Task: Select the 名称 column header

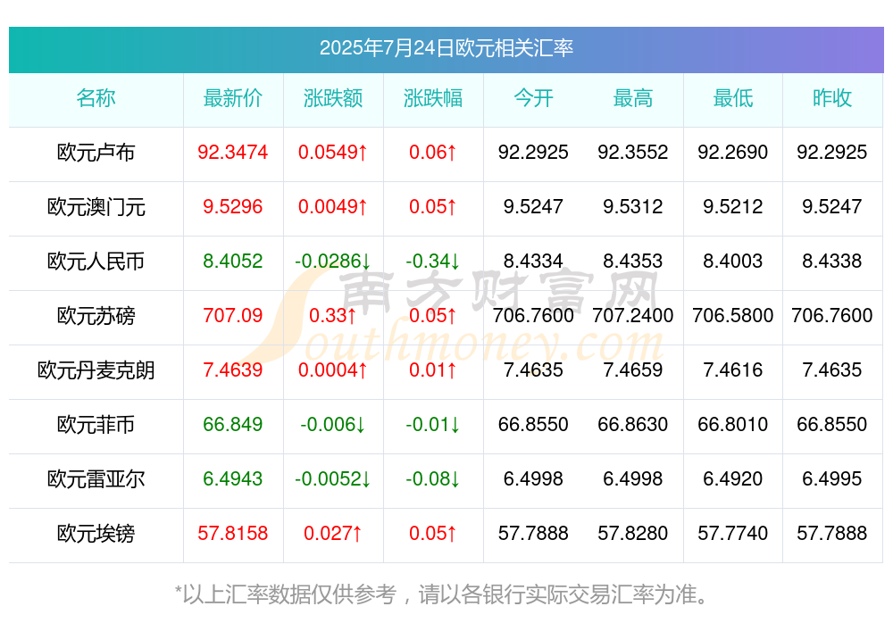Action: click(x=96, y=98)
